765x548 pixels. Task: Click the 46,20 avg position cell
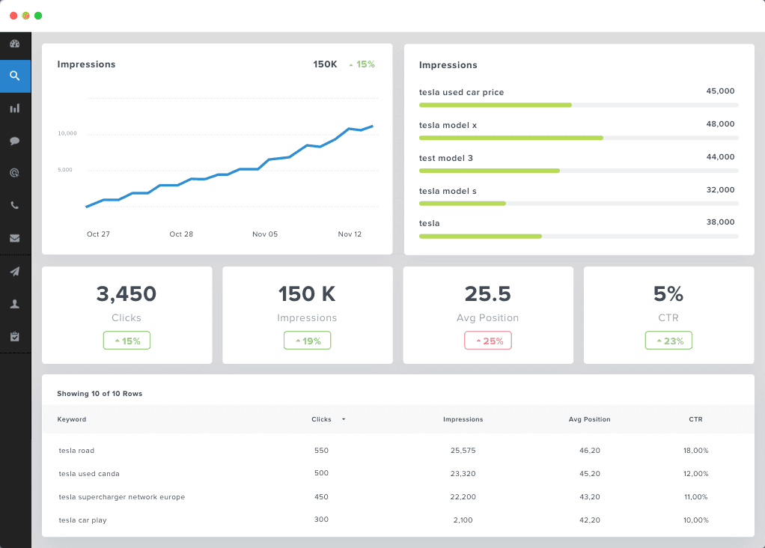tap(589, 451)
